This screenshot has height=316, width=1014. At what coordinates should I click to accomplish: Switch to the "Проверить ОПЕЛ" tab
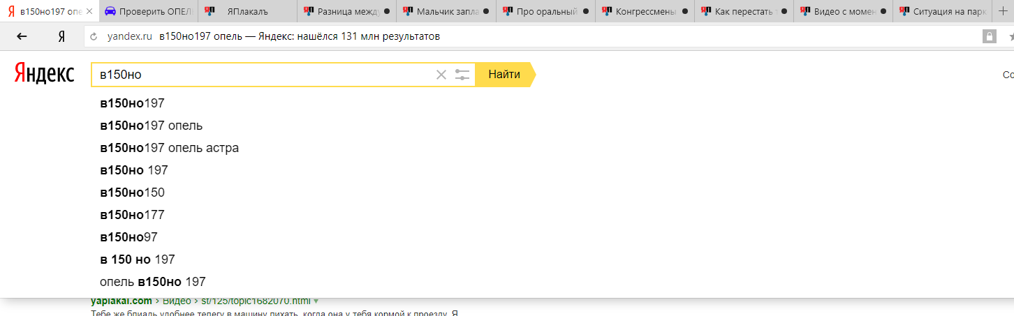click(x=148, y=11)
